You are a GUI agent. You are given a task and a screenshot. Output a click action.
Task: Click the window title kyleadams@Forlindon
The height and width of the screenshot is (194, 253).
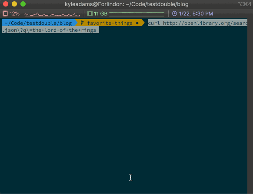tap(126, 4)
